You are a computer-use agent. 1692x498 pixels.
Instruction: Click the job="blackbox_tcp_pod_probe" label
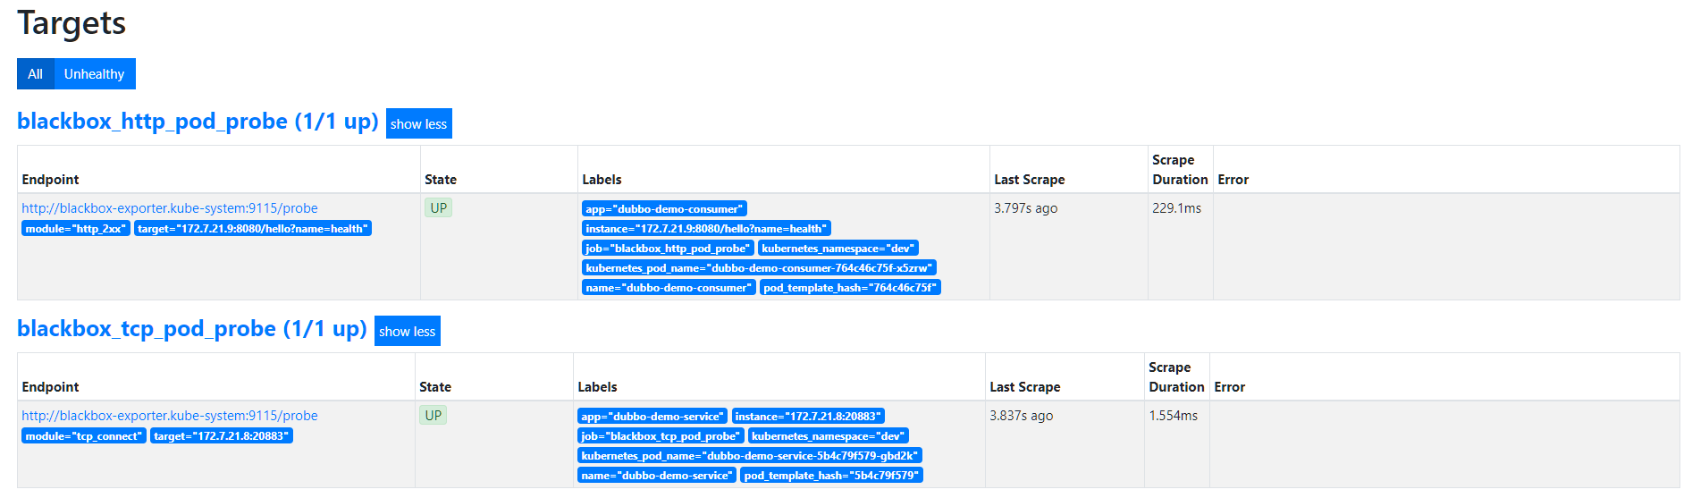(661, 436)
